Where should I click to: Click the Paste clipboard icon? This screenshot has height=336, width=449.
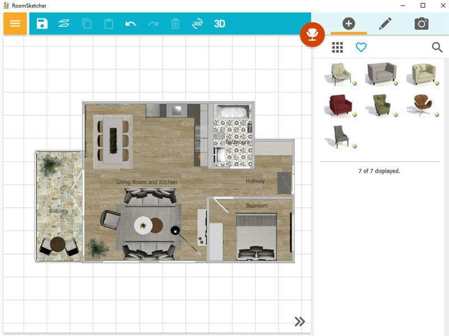coord(108,24)
